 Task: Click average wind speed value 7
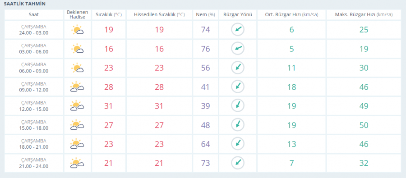[291, 163]
